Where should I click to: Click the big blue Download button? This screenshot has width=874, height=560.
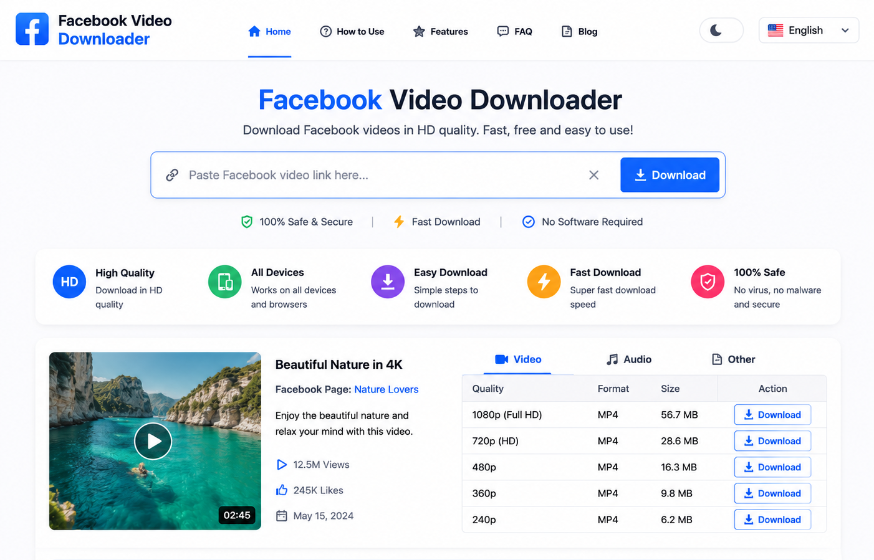point(670,175)
